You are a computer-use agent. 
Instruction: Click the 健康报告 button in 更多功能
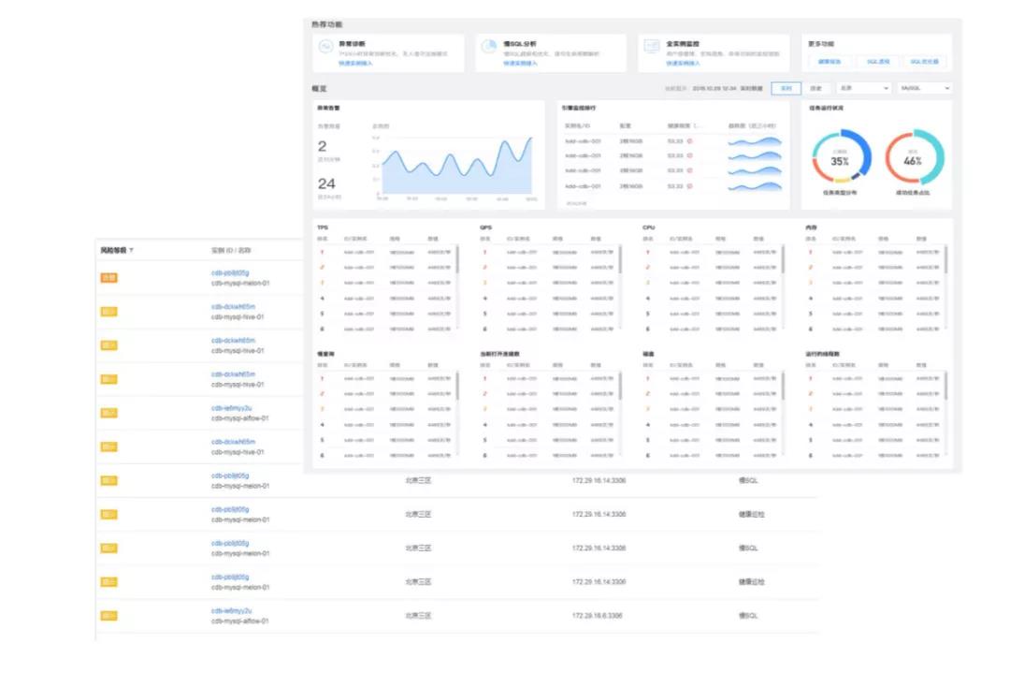pos(830,62)
